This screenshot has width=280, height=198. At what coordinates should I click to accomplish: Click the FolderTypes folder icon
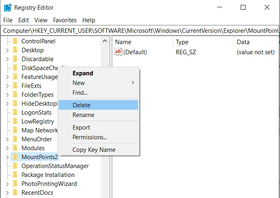coord(15,95)
